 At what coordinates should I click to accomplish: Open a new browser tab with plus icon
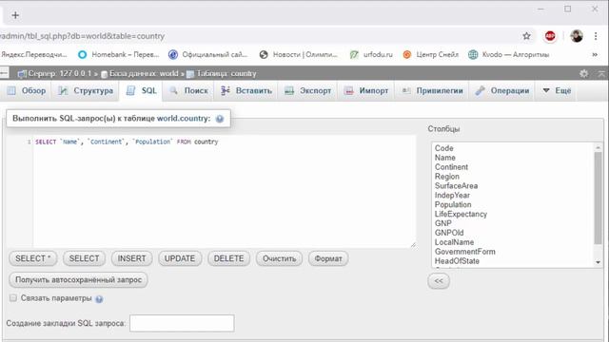pyautogui.click(x=15, y=15)
